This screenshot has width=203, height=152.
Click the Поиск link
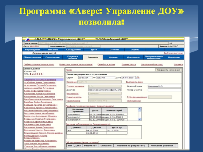[x=69, y=70]
